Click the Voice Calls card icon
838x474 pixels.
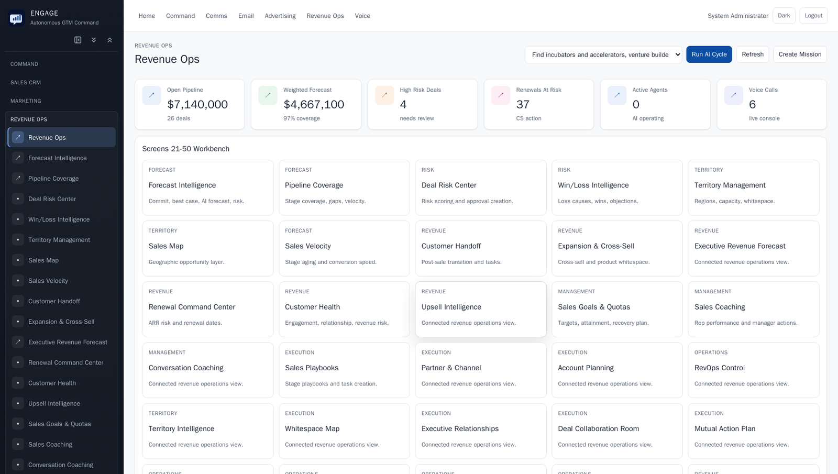734,95
